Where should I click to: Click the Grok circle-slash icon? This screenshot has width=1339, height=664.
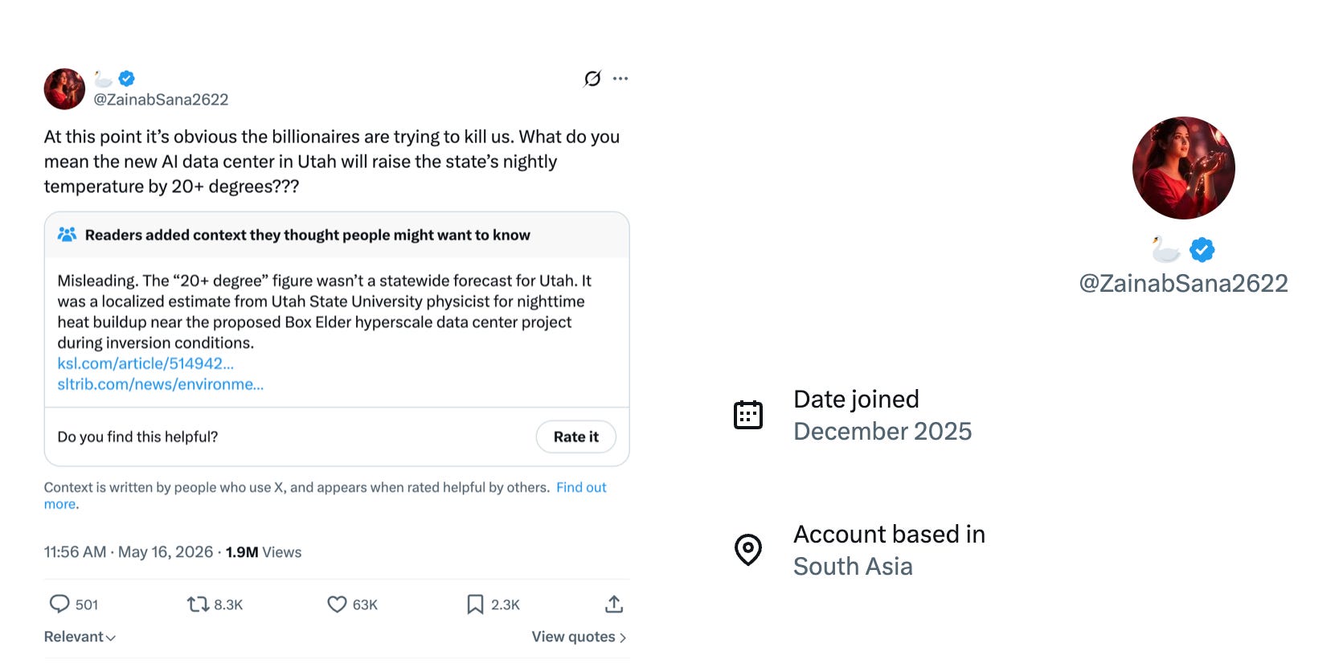coord(592,79)
